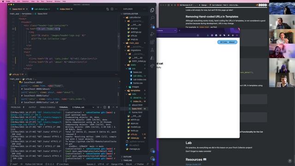The width and height of the screenshot is (295, 166).
Task: Switch to the DEBUG CONSOLE tab
Action: pos(47,107)
